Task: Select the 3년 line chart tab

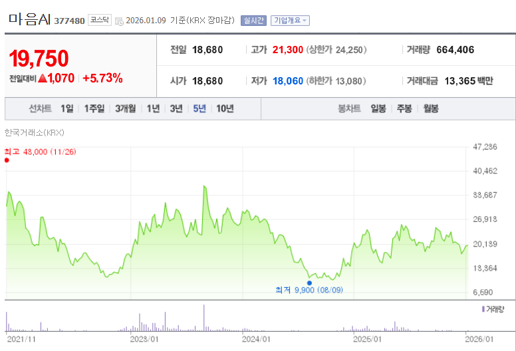Action: point(176,108)
